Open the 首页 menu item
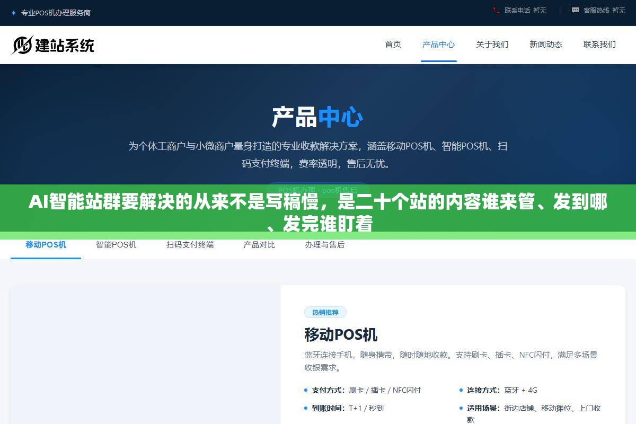 [x=393, y=45]
